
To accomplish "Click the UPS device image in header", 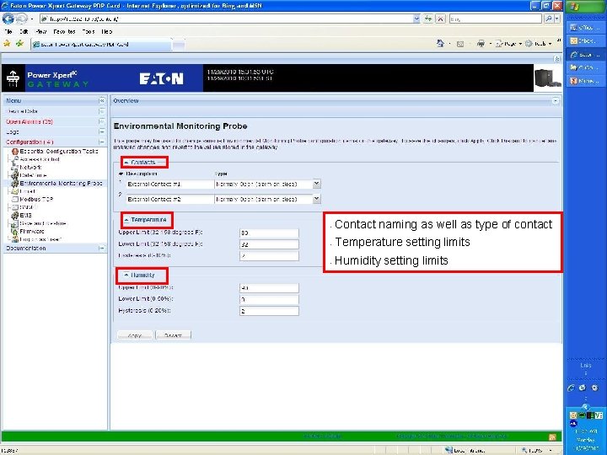I will click(x=547, y=78).
